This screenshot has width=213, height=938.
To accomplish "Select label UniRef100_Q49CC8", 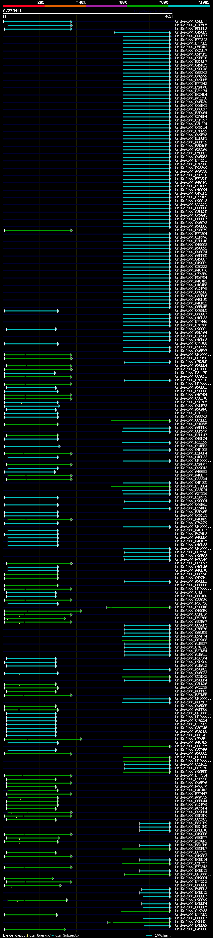I will click(x=191, y=929).
